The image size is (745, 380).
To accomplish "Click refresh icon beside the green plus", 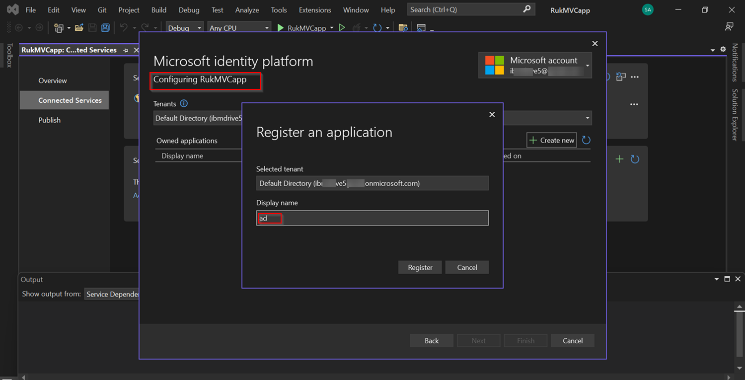I will coord(635,159).
